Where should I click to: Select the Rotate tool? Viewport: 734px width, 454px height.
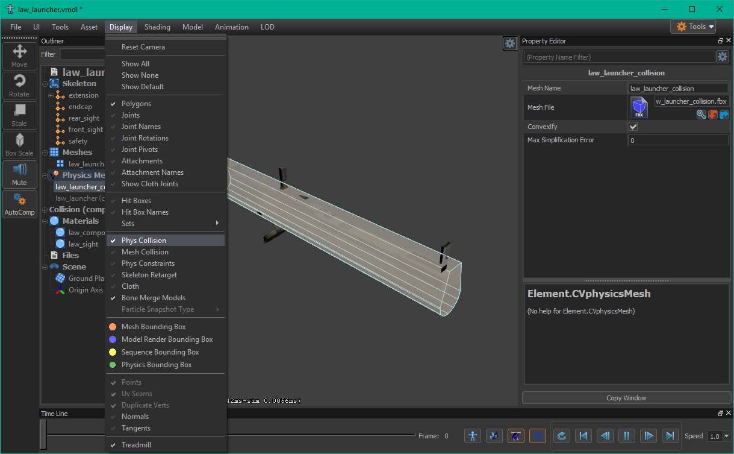pyautogui.click(x=19, y=86)
